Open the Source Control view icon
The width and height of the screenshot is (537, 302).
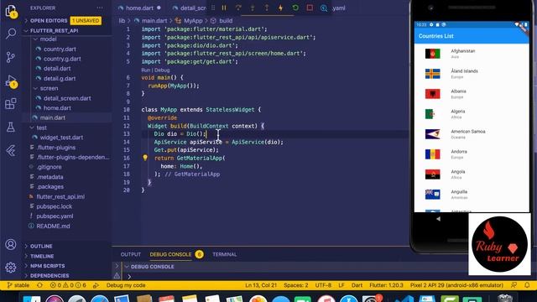click(x=11, y=57)
